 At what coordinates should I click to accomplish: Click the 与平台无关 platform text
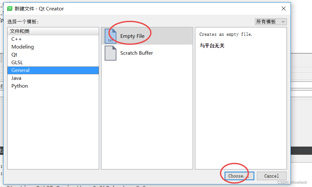(212, 46)
